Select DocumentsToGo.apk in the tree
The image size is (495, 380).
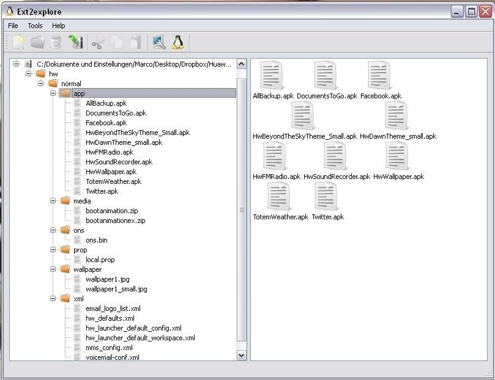coord(116,113)
